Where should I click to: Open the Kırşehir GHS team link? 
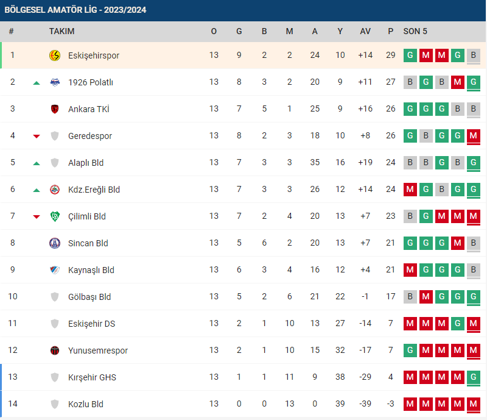(x=92, y=377)
